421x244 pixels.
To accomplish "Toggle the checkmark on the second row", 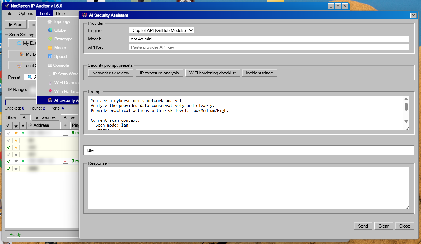I will click(x=9, y=140).
